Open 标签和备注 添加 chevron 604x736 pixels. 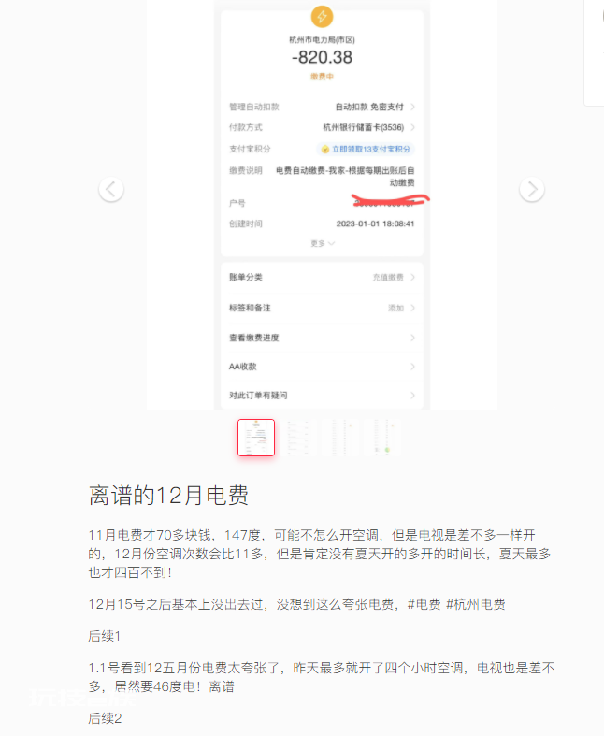(x=412, y=308)
